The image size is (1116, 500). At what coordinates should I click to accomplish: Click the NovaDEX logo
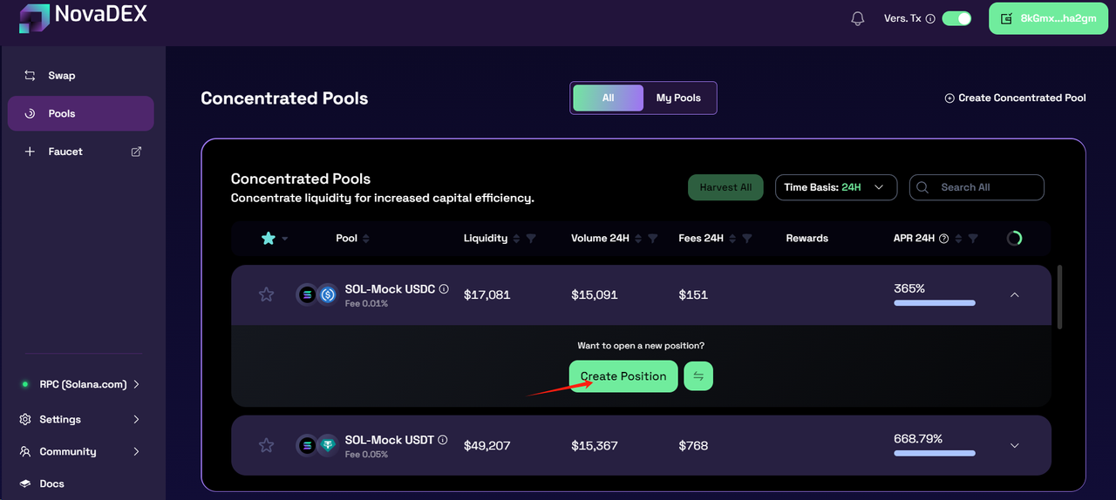point(35,17)
